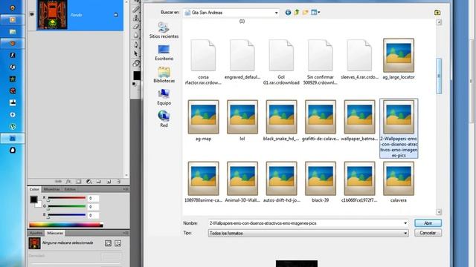Switch to the Muestras tab
Viewport: 476px width, 267px height.
click(51, 189)
